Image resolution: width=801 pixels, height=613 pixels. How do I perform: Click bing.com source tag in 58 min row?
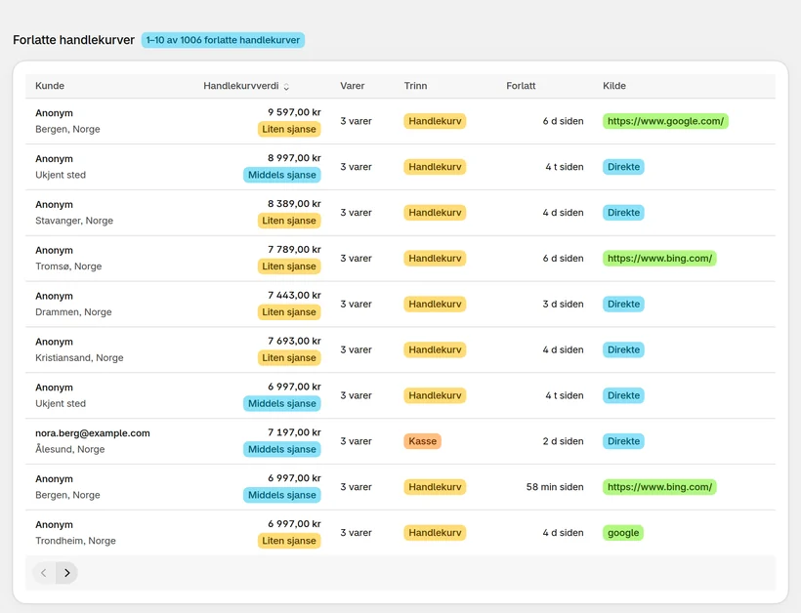659,487
